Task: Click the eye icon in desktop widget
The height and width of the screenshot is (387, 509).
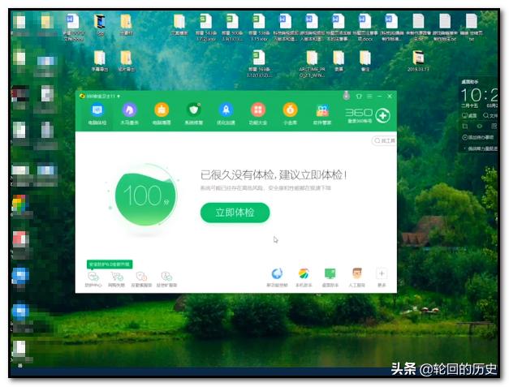Action: point(480,126)
